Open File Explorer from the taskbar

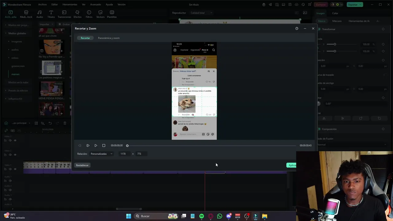point(265,216)
